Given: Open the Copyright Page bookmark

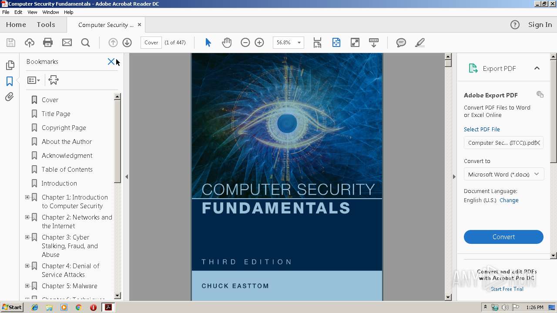Looking at the screenshot, I should coord(64,128).
